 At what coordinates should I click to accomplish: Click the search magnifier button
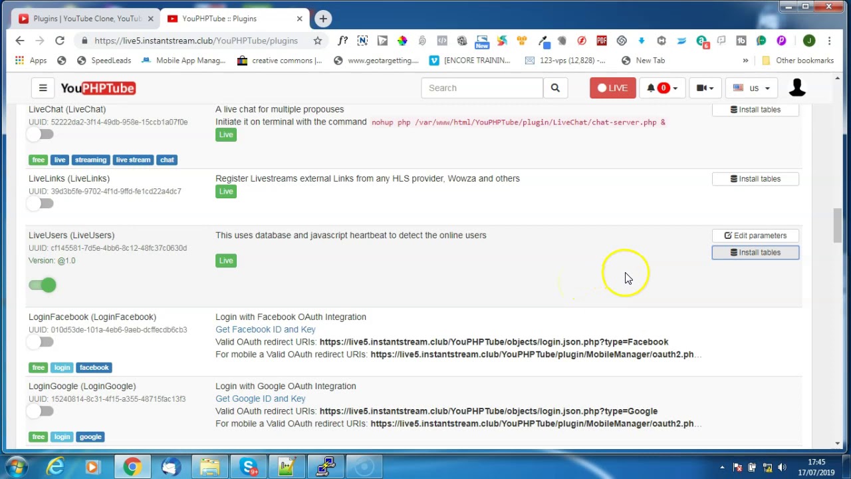pos(555,88)
